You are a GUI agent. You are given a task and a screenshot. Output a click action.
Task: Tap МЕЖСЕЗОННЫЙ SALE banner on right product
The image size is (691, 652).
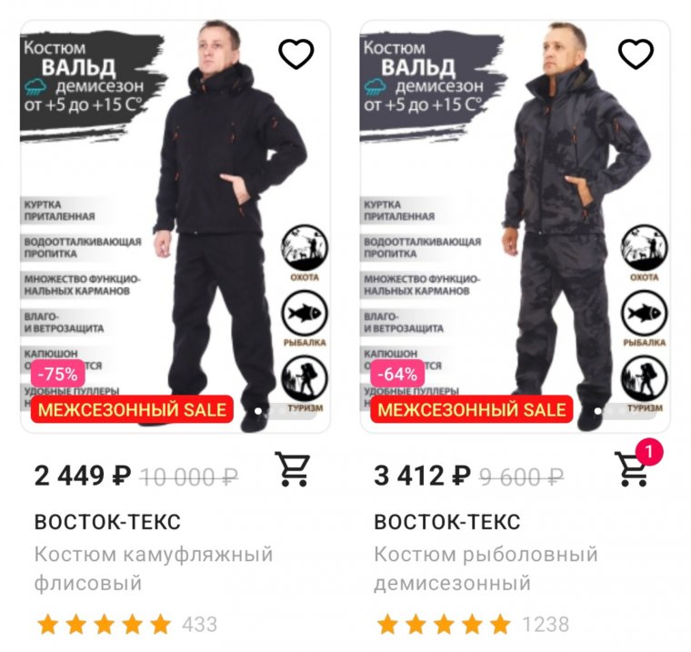472,409
